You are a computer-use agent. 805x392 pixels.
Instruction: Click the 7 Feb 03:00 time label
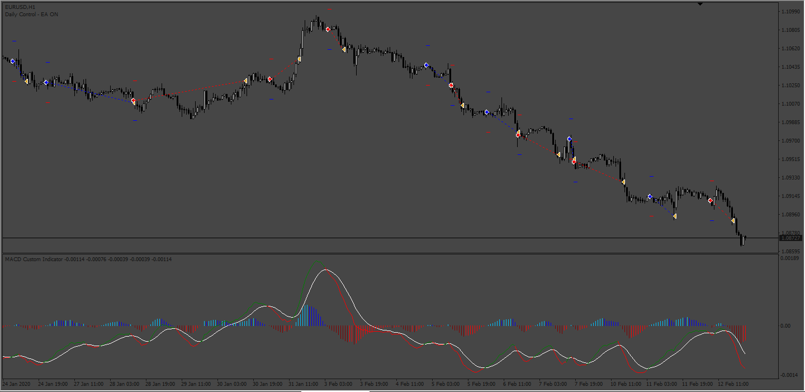pos(553,385)
